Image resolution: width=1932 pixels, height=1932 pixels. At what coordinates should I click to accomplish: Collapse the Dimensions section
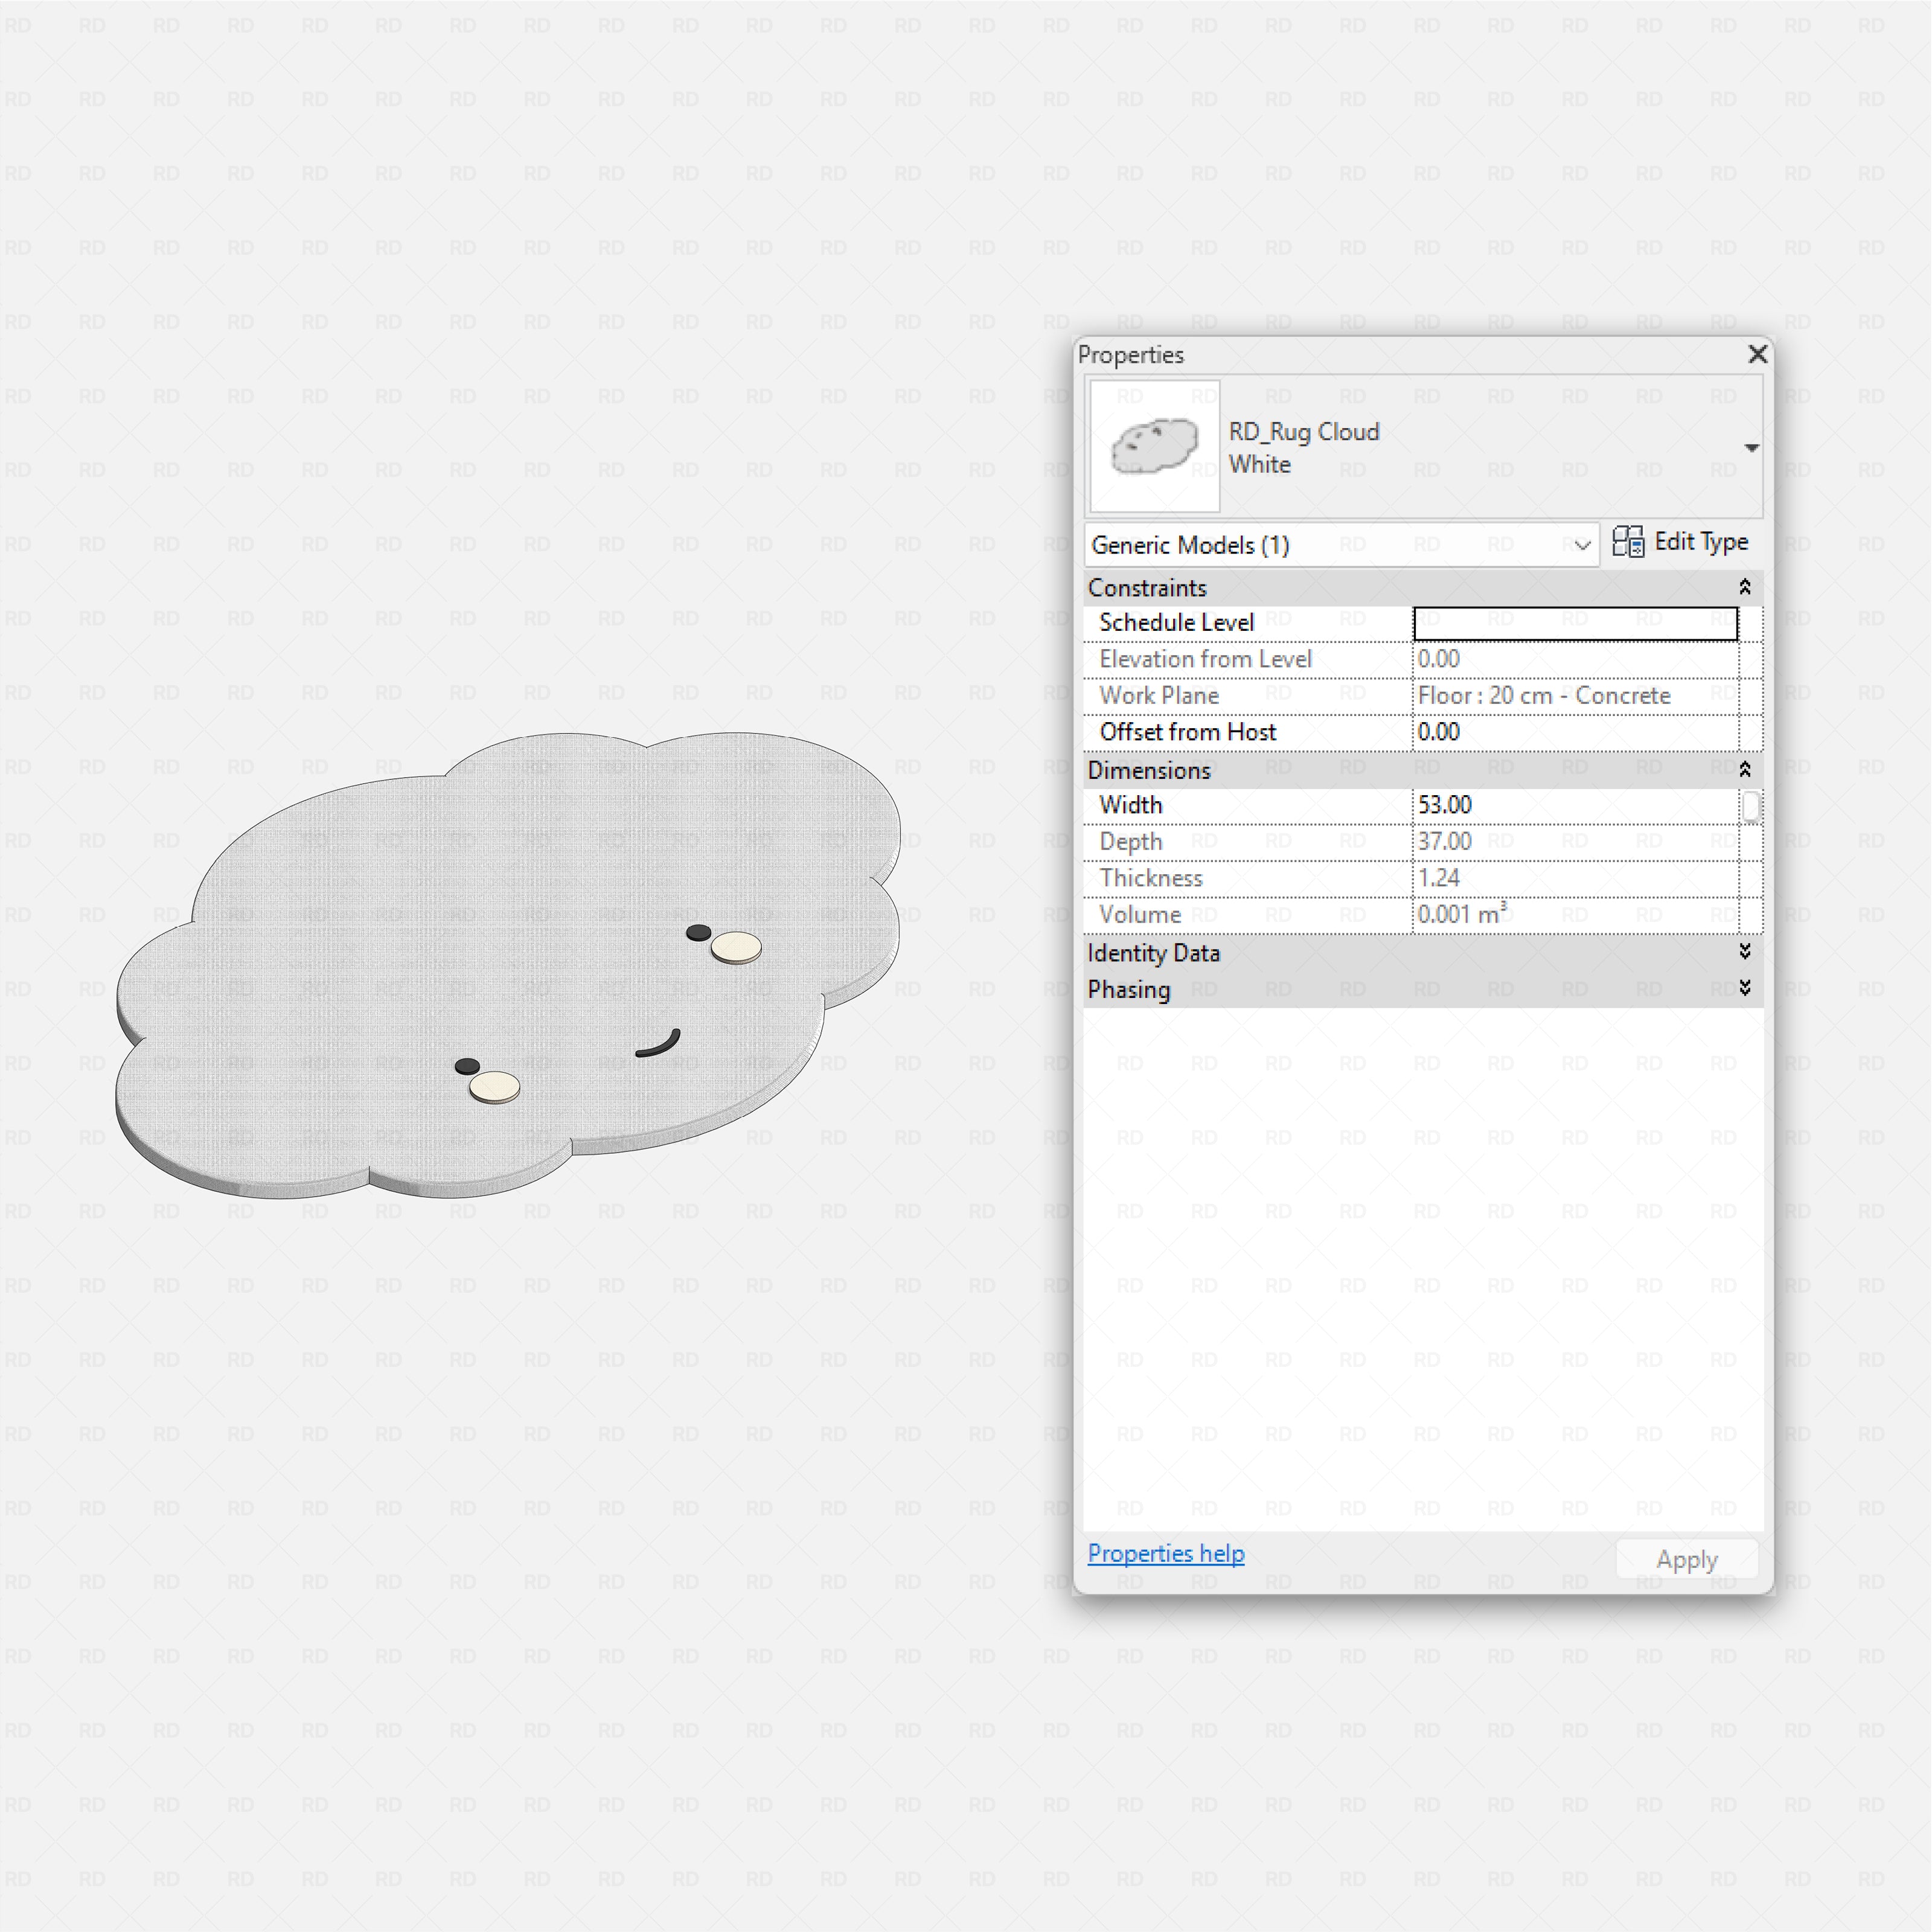1745,769
